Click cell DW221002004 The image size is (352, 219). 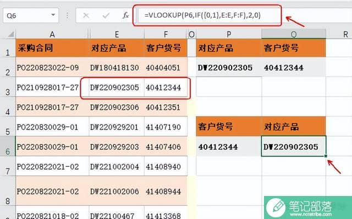pos(117,166)
